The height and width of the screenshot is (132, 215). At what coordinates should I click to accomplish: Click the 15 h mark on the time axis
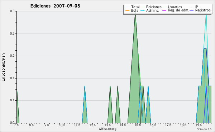point(138,125)
